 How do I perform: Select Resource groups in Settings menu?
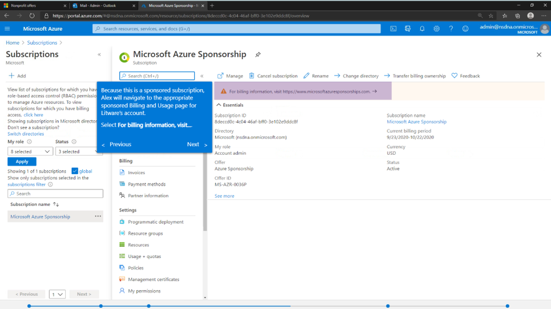tap(145, 233)
